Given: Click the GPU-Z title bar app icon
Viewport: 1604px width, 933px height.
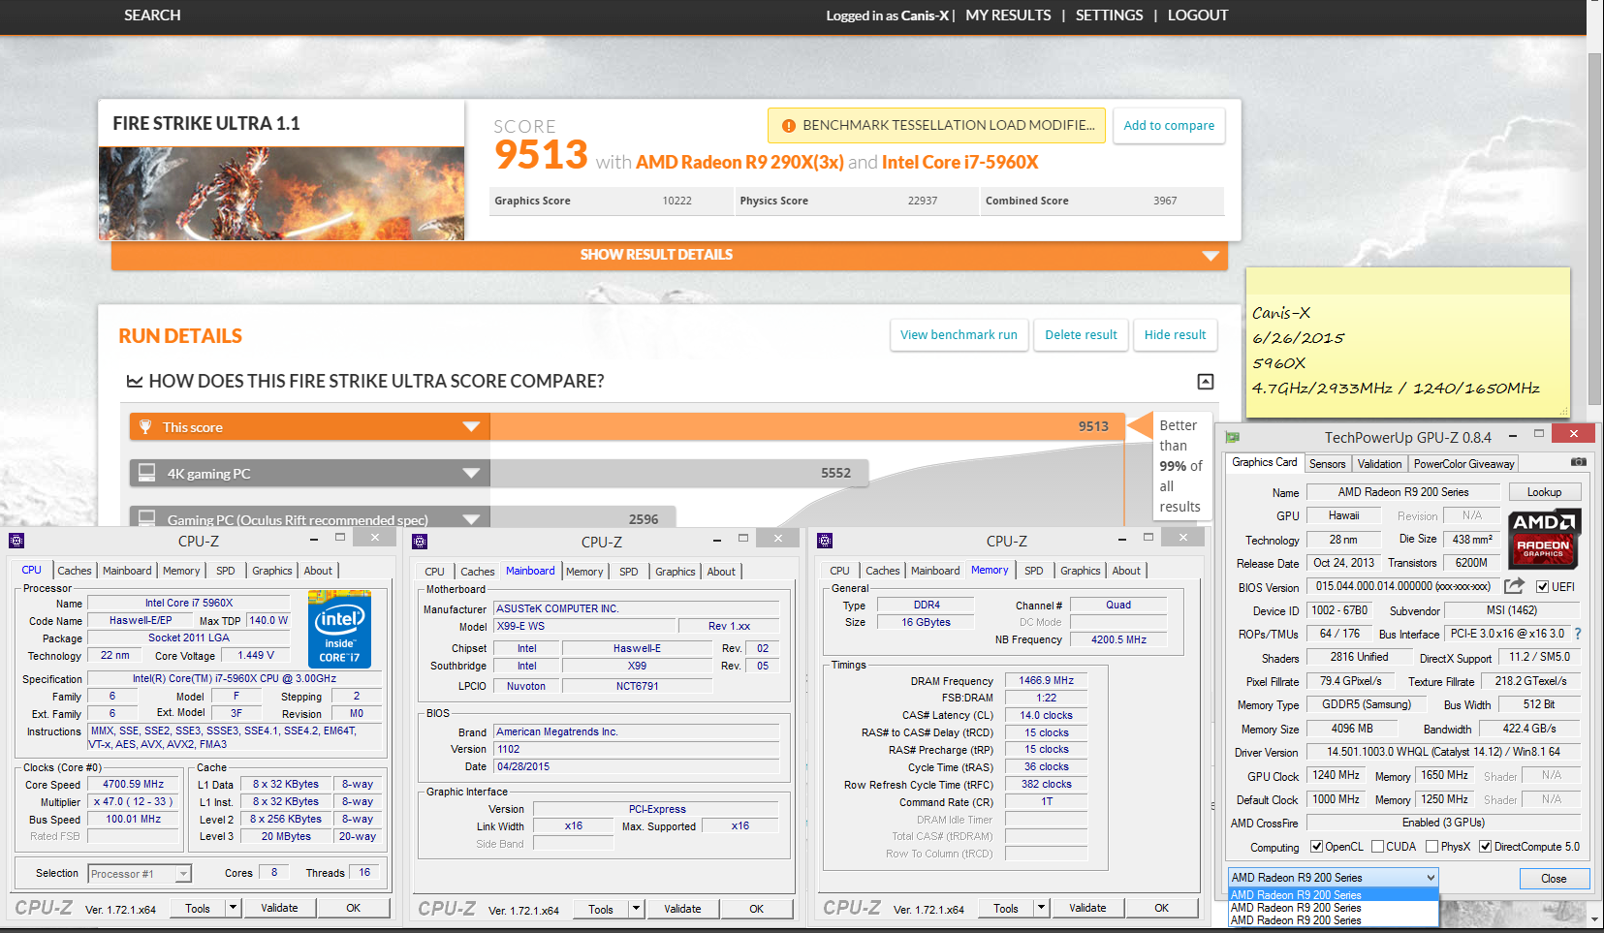Looking at the screenshot, I should [1233, 438].
